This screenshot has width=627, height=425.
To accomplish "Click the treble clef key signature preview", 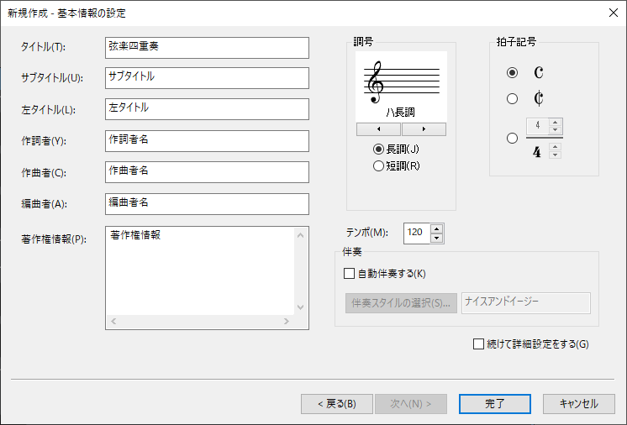I will click(401, 87).
